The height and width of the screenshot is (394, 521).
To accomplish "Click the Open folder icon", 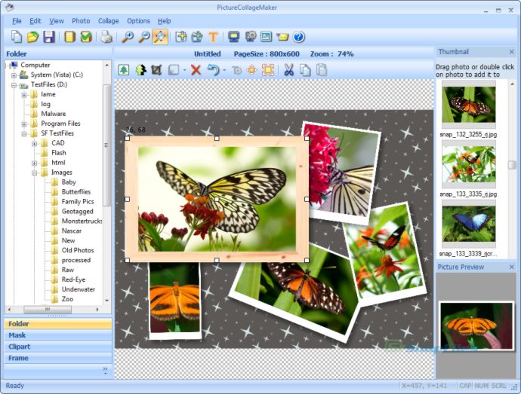I will tap(32, 37).
